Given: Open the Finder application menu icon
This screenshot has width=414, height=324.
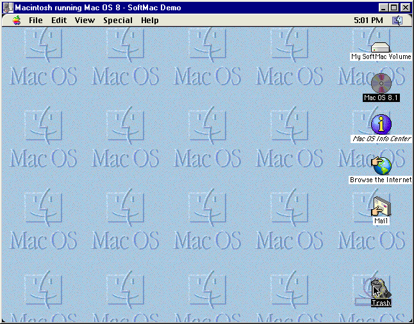Looking at the screenshot, I should [397, 21].
